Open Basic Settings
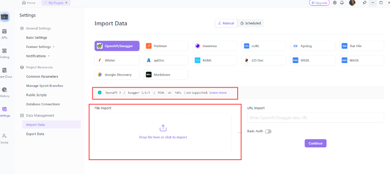 point(37,38)
